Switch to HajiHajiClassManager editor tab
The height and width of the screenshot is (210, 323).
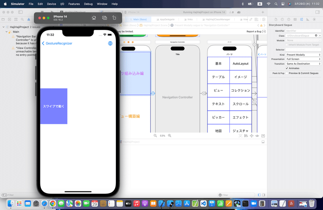[x=216, y=19]
